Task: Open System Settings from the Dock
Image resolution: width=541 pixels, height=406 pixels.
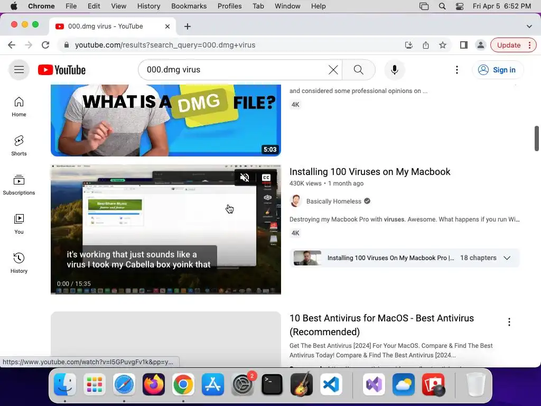Action: pyautogui.click(x=242, y=384)
